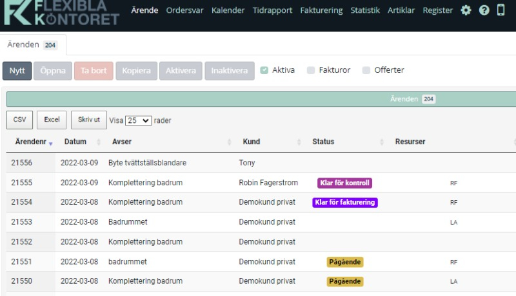Click customer Robin Fagerstrom
Viewport: 516px width, 296px height.
click(x=268, y=183)
